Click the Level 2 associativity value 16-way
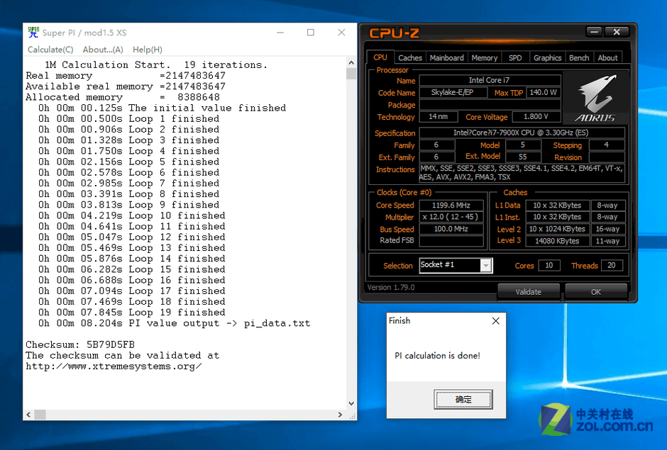Viewport: 667px width, 450px height. pyautogui.click(x=608, y=229)
